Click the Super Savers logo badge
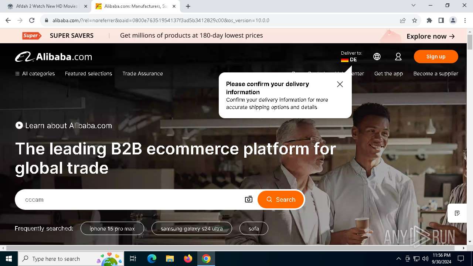Image resolution: width=473 pixels, height=266 pixels. [31, 35]
